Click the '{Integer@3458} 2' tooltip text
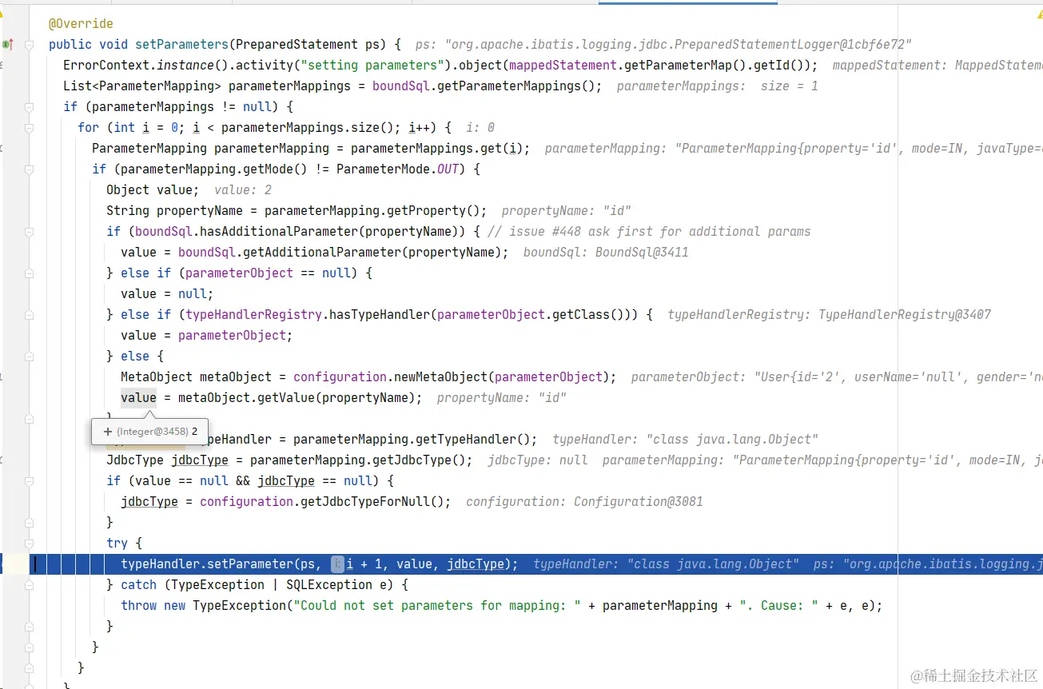This screenshot has height=689, width=1043. click(x=157, y=431)
